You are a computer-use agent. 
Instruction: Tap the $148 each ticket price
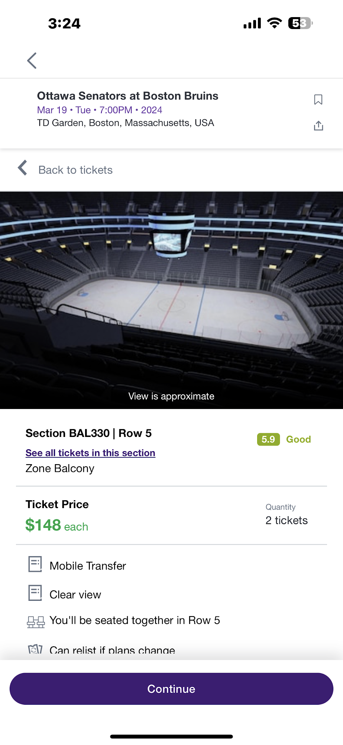click(57, 526)
